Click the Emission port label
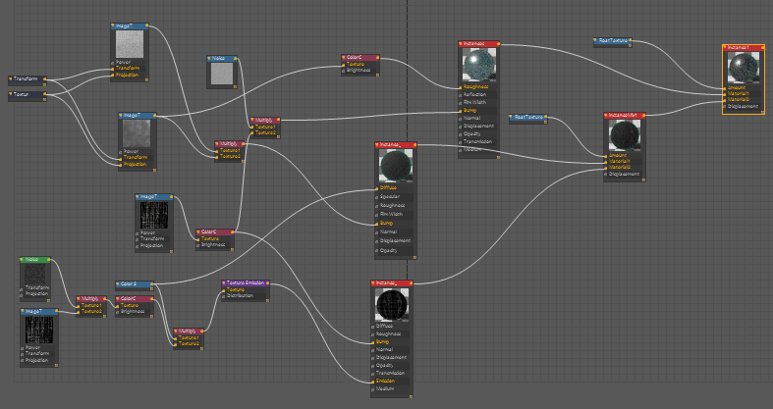 coord(385,382)
